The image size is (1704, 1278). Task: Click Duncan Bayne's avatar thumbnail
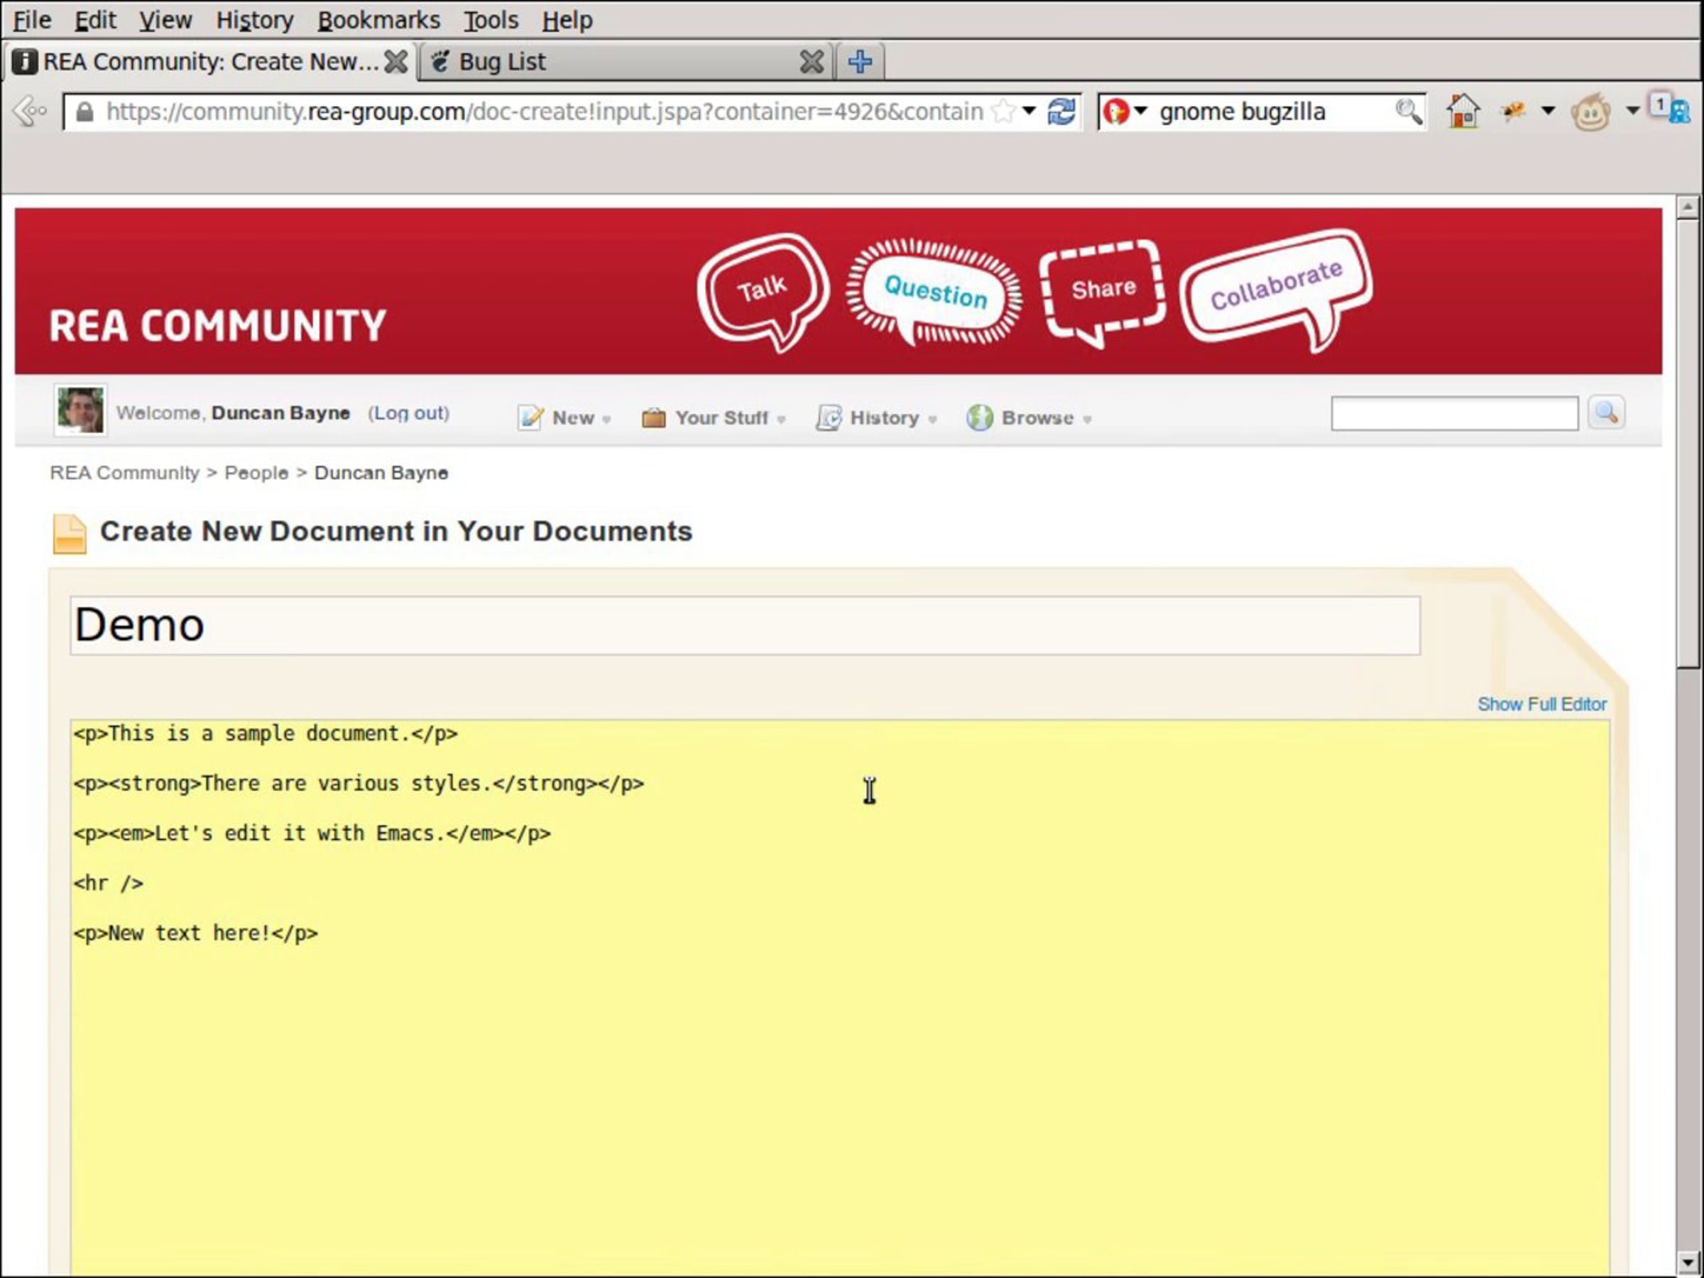pyautogui.click(x=80, y=410)
